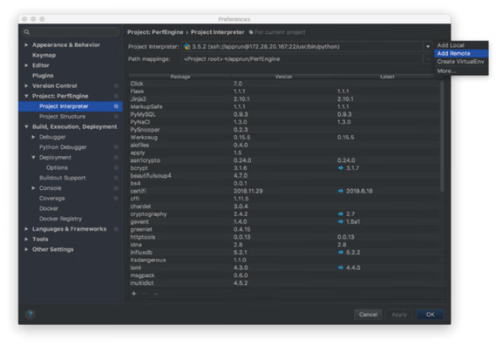Image resolution: width=496 pixels, height=345 pixels.
Task: Click in the settings search field
Action: point(71,32)
